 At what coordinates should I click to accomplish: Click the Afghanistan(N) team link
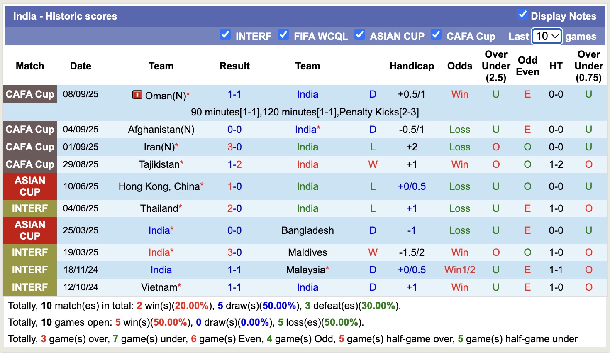pos(161,130)
